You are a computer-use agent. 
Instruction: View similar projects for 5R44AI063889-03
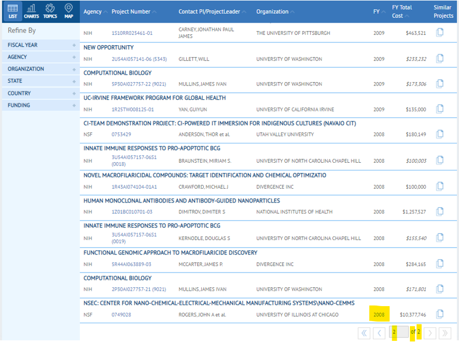440,264
